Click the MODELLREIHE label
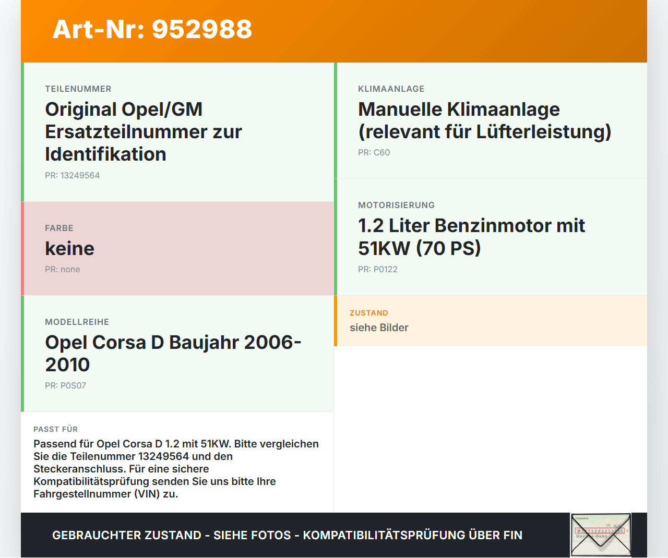Viewport: 668px width, 558px height. tap(77, 322)
